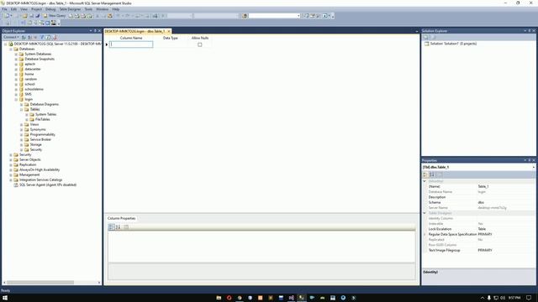Select the home database
Viewport: 538px width, 302px height.
click(29, 74)
